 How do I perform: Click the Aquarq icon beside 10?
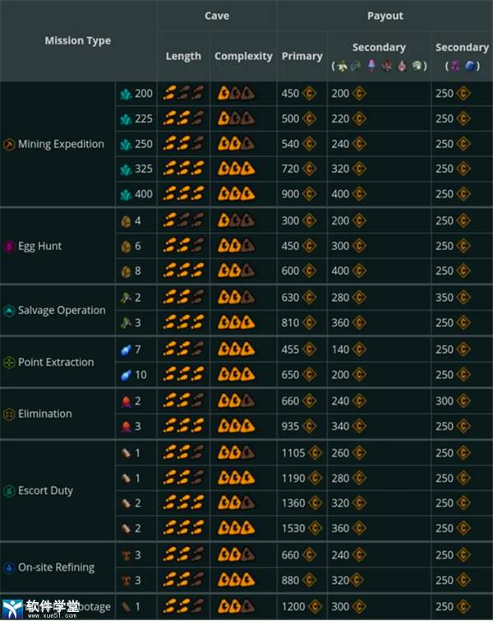[126, 375]
